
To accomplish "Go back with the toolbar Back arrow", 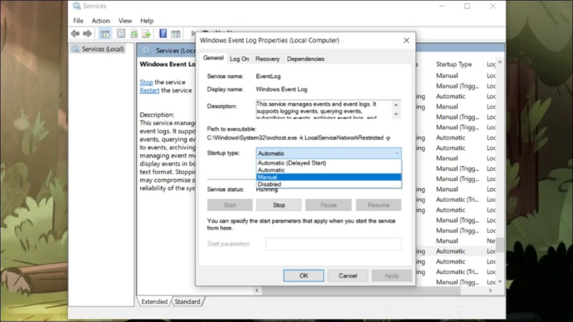I will click(75, 33).
